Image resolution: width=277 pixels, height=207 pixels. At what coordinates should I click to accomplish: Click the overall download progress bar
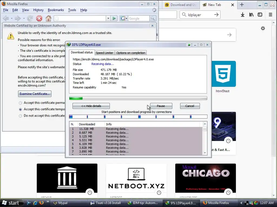(x=138, y=98)
